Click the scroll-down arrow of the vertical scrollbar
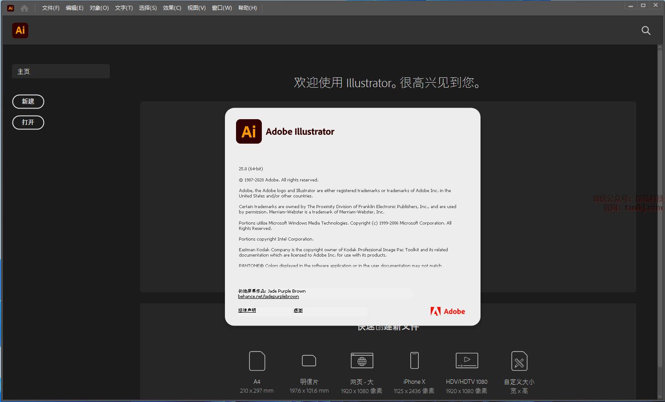Viewport: 665px width, 402px height. 660,396
